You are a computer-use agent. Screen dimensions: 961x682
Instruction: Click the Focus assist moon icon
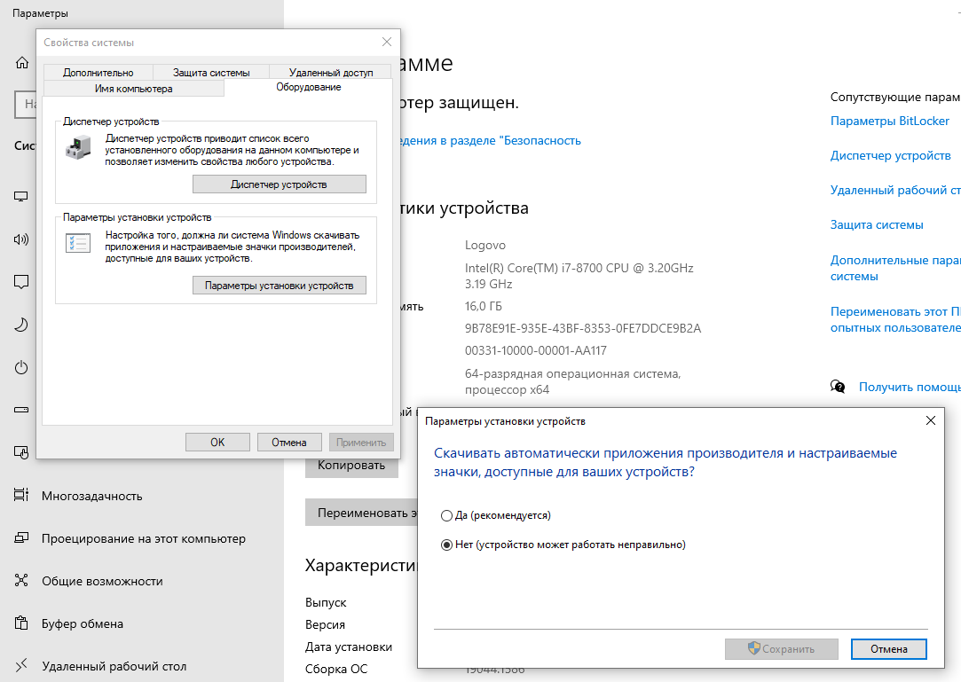(x=22, y=325)
